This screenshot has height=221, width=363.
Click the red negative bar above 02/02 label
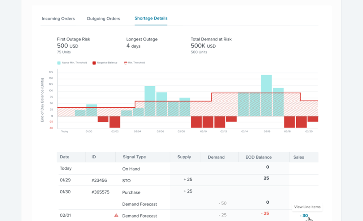115,122
